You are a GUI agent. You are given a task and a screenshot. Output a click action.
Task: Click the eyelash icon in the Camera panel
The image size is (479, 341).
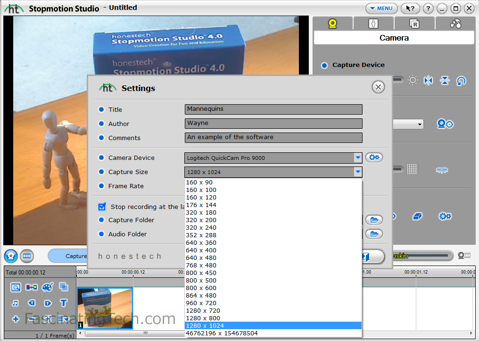pos(442,170)
